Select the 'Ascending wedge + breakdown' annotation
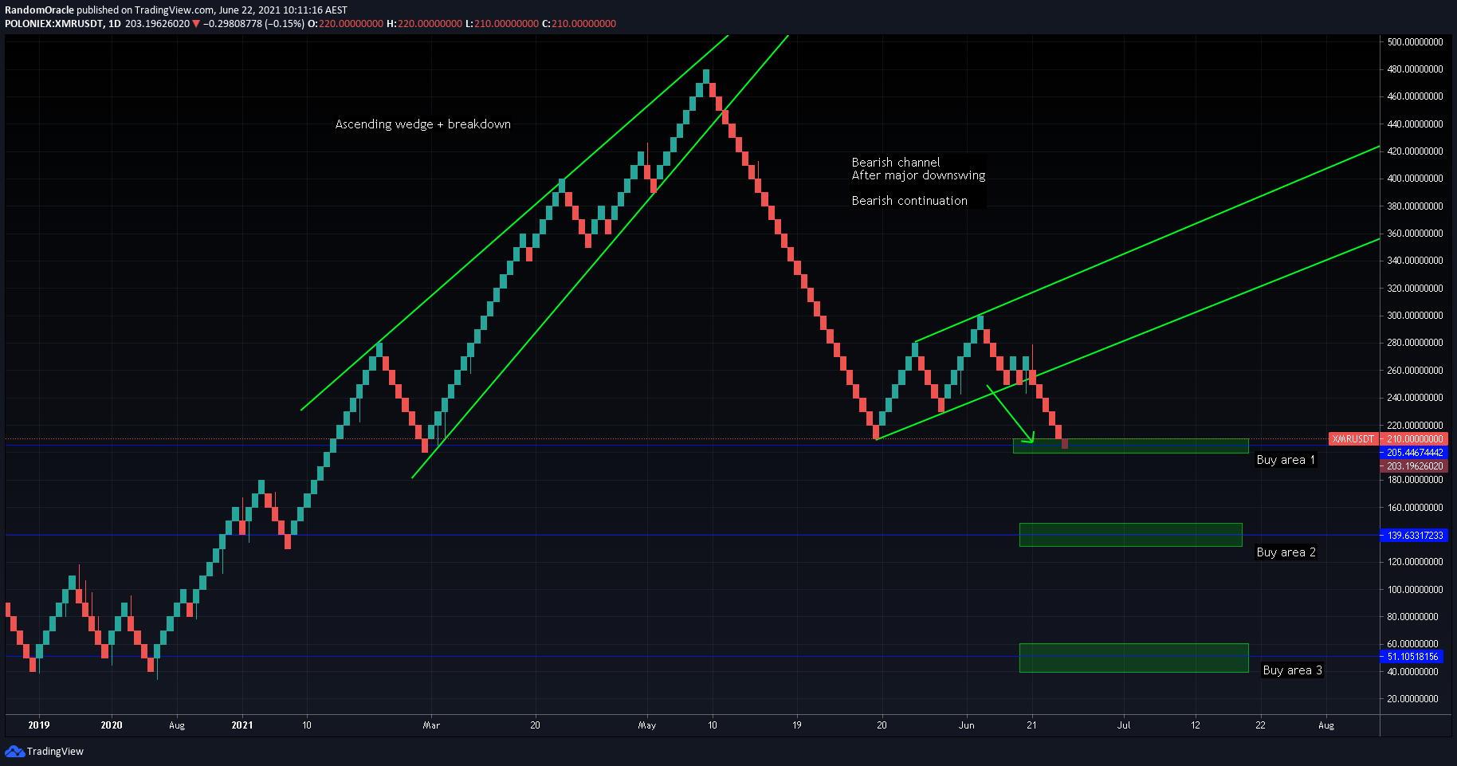Image resolution: width=1457 pixels, height=766 pixels. tap(422, 124)
